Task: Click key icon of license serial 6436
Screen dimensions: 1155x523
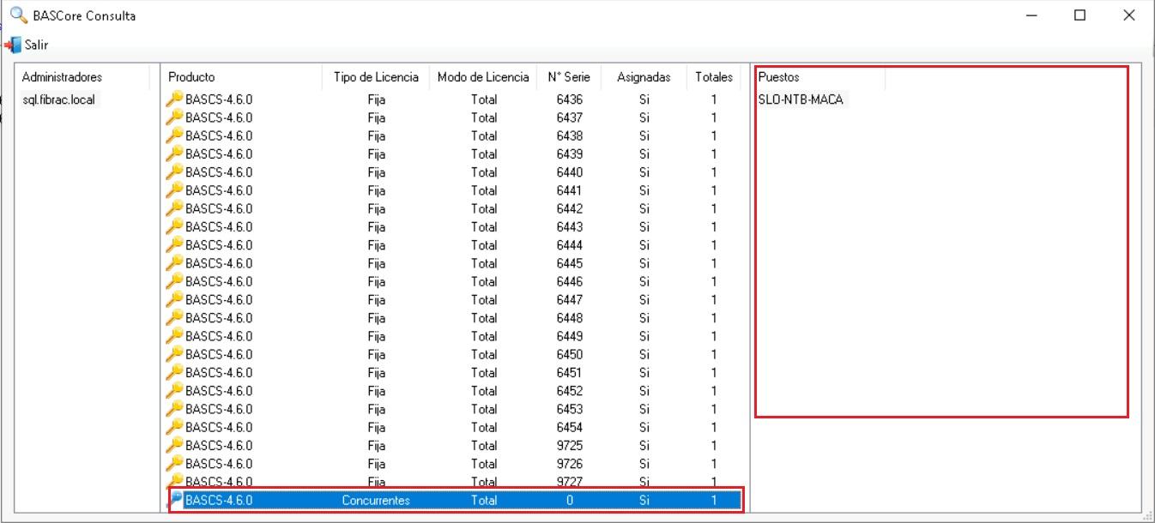Action: coord(174,99)
